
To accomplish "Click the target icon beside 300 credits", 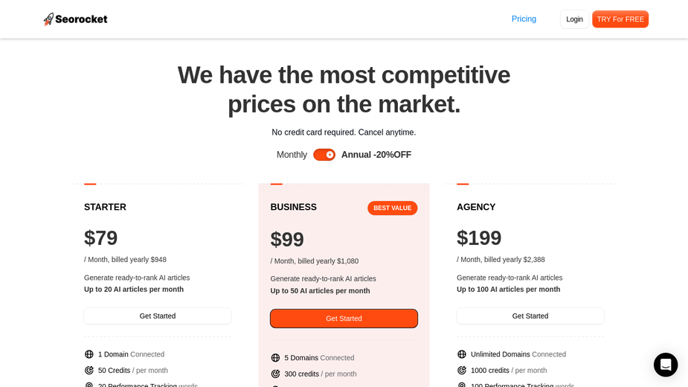I will [275, 374].
